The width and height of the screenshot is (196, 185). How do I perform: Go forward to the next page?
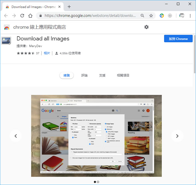14,16
